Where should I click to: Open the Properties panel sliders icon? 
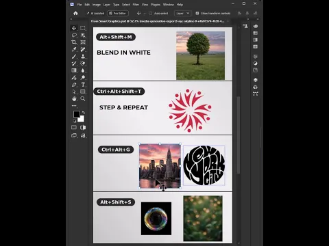[256, 56]
